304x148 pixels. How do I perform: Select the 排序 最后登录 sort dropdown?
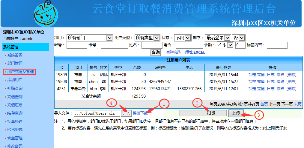pos(218,38)
